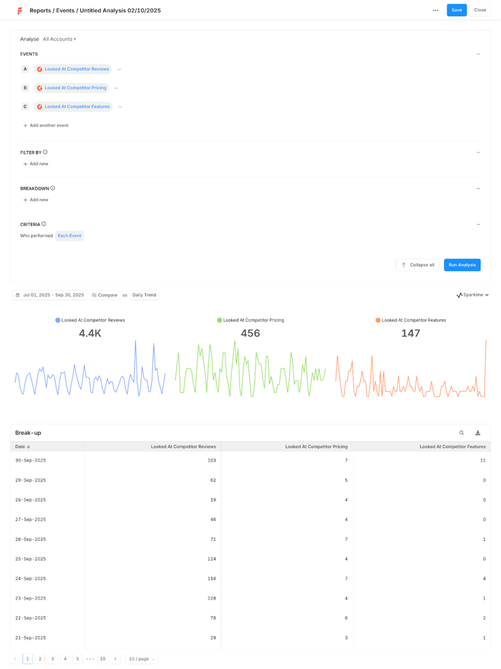501x669 pixels.
Task: Go to next page arrow
Action: coord(115,659)
